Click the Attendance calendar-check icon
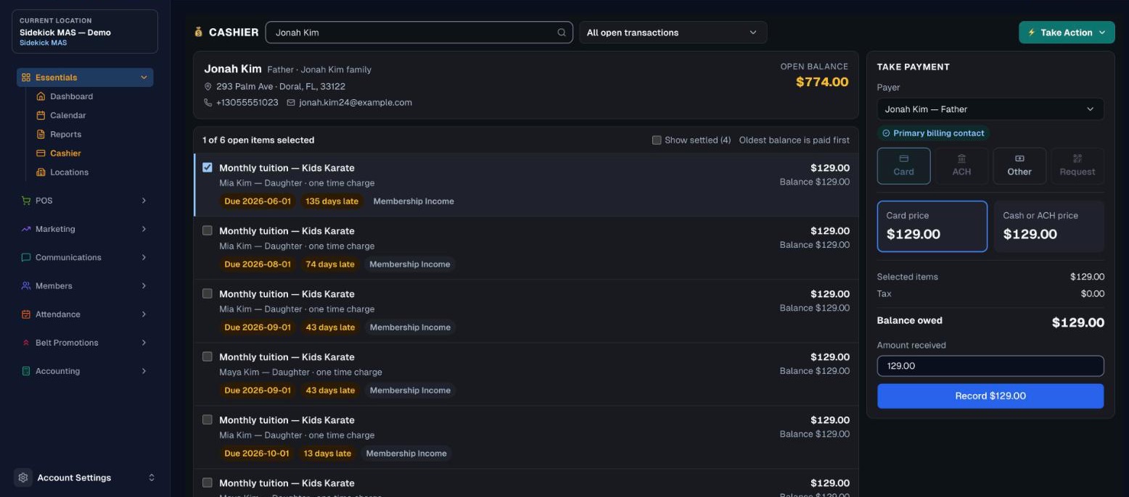 coord(26,314)
